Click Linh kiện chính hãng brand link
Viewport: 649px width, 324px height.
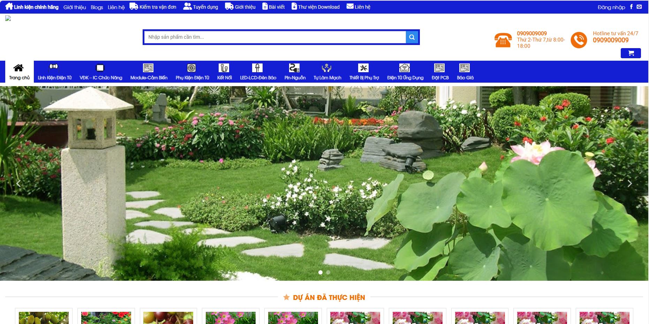36,7
